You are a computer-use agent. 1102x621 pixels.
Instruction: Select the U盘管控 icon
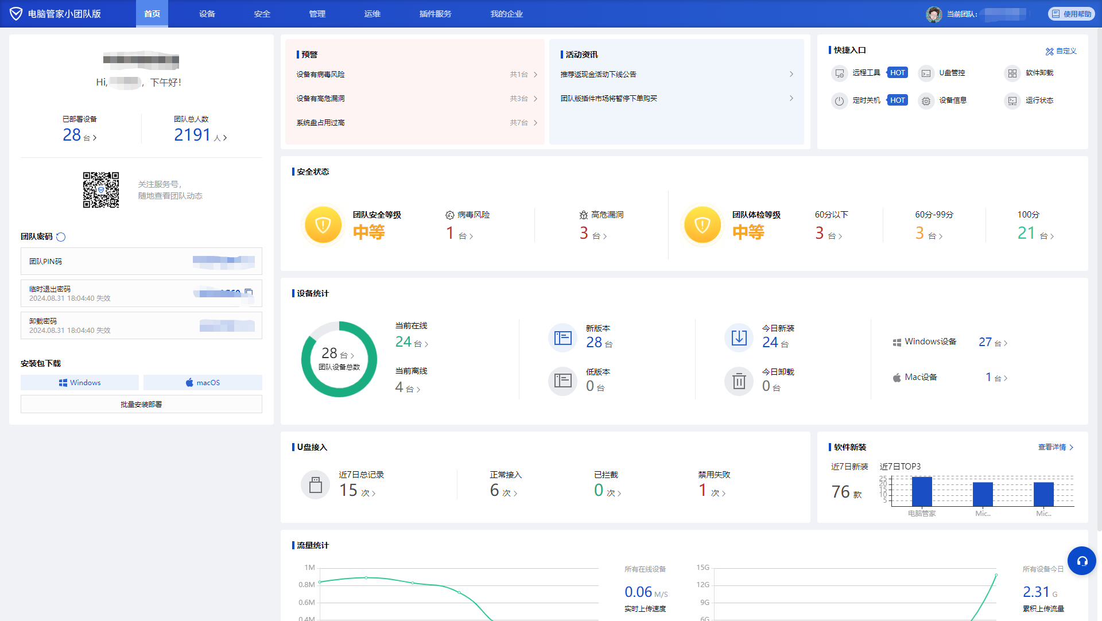[x=926, y=73]
